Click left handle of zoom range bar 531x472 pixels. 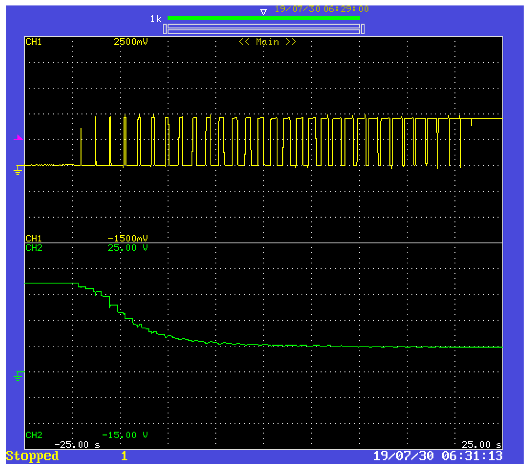[165, 29]
